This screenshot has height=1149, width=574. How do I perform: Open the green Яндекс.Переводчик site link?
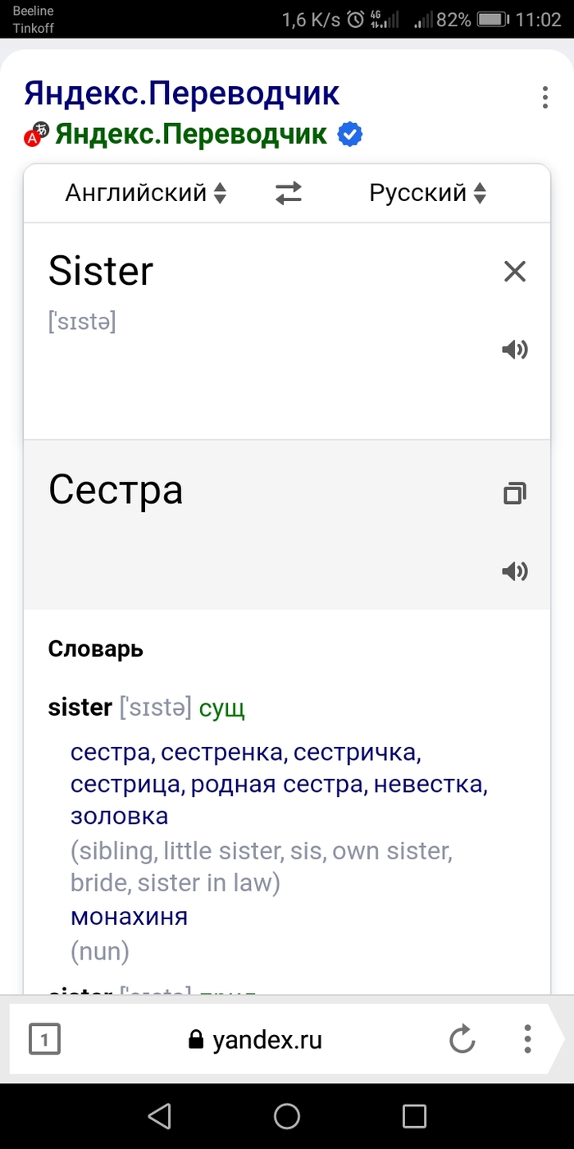pyautogui.click(x=190, y=135)
